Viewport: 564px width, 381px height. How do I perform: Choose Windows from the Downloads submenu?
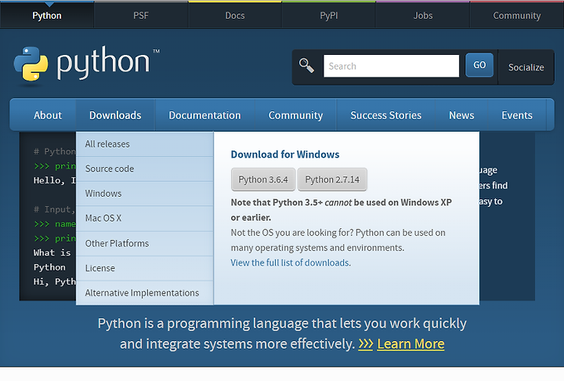(x=145, y=194)
